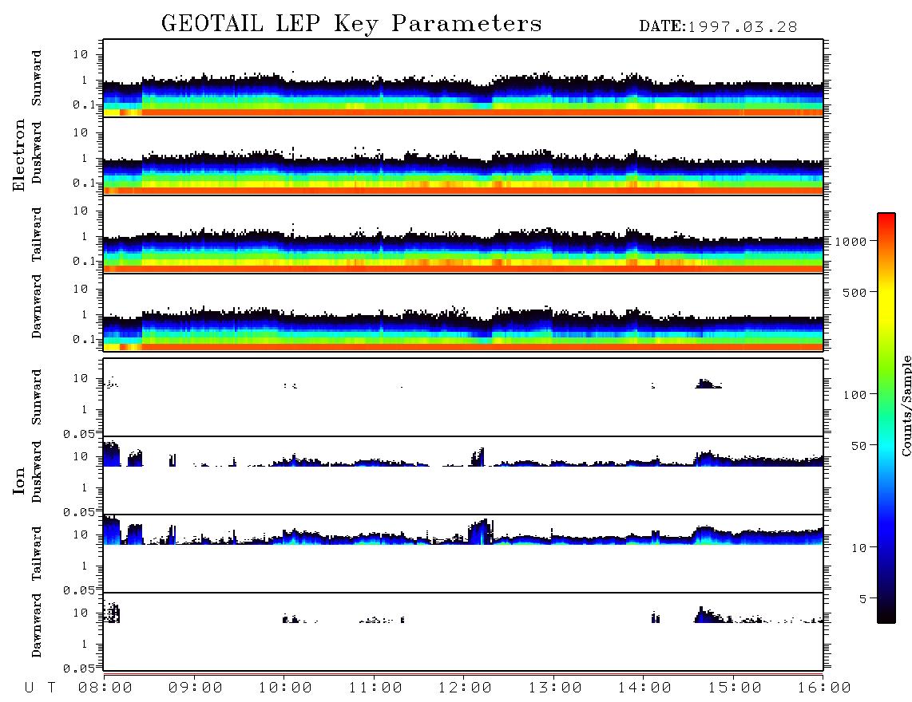Click the 100 colorbar tick label

coord(855,395)
